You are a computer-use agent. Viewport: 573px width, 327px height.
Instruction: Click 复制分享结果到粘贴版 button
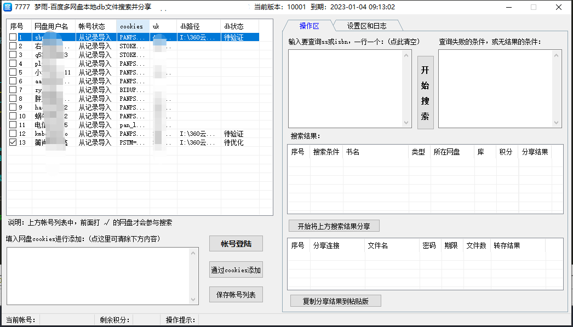(335, 301)
